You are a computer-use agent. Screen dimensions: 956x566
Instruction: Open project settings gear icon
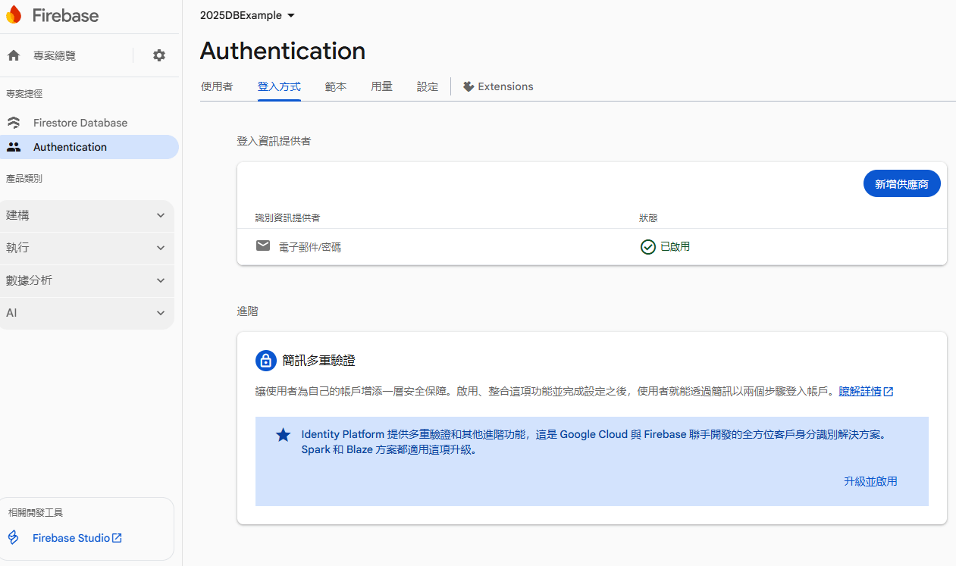[158, 55]
